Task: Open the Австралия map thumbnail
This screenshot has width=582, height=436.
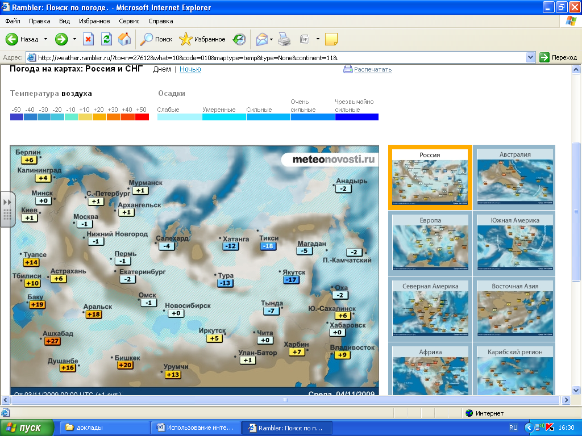Action: (515, 177)
